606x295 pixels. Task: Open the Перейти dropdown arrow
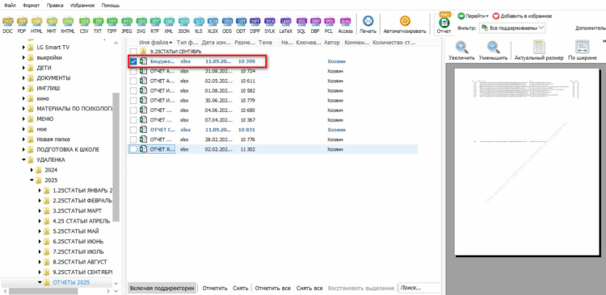487,16
